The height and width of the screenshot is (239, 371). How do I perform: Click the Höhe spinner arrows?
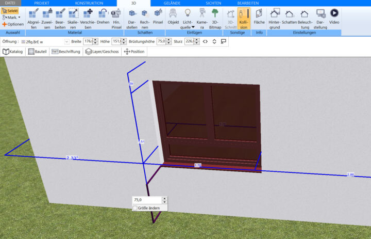[124, 41]
